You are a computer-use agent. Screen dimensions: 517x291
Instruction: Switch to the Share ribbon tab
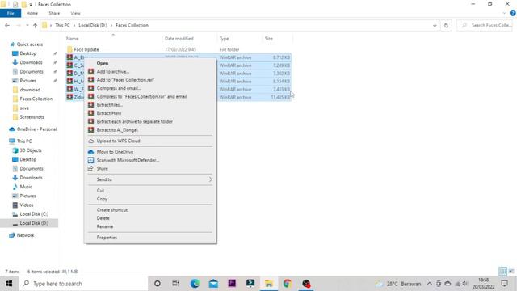[54, 13]
